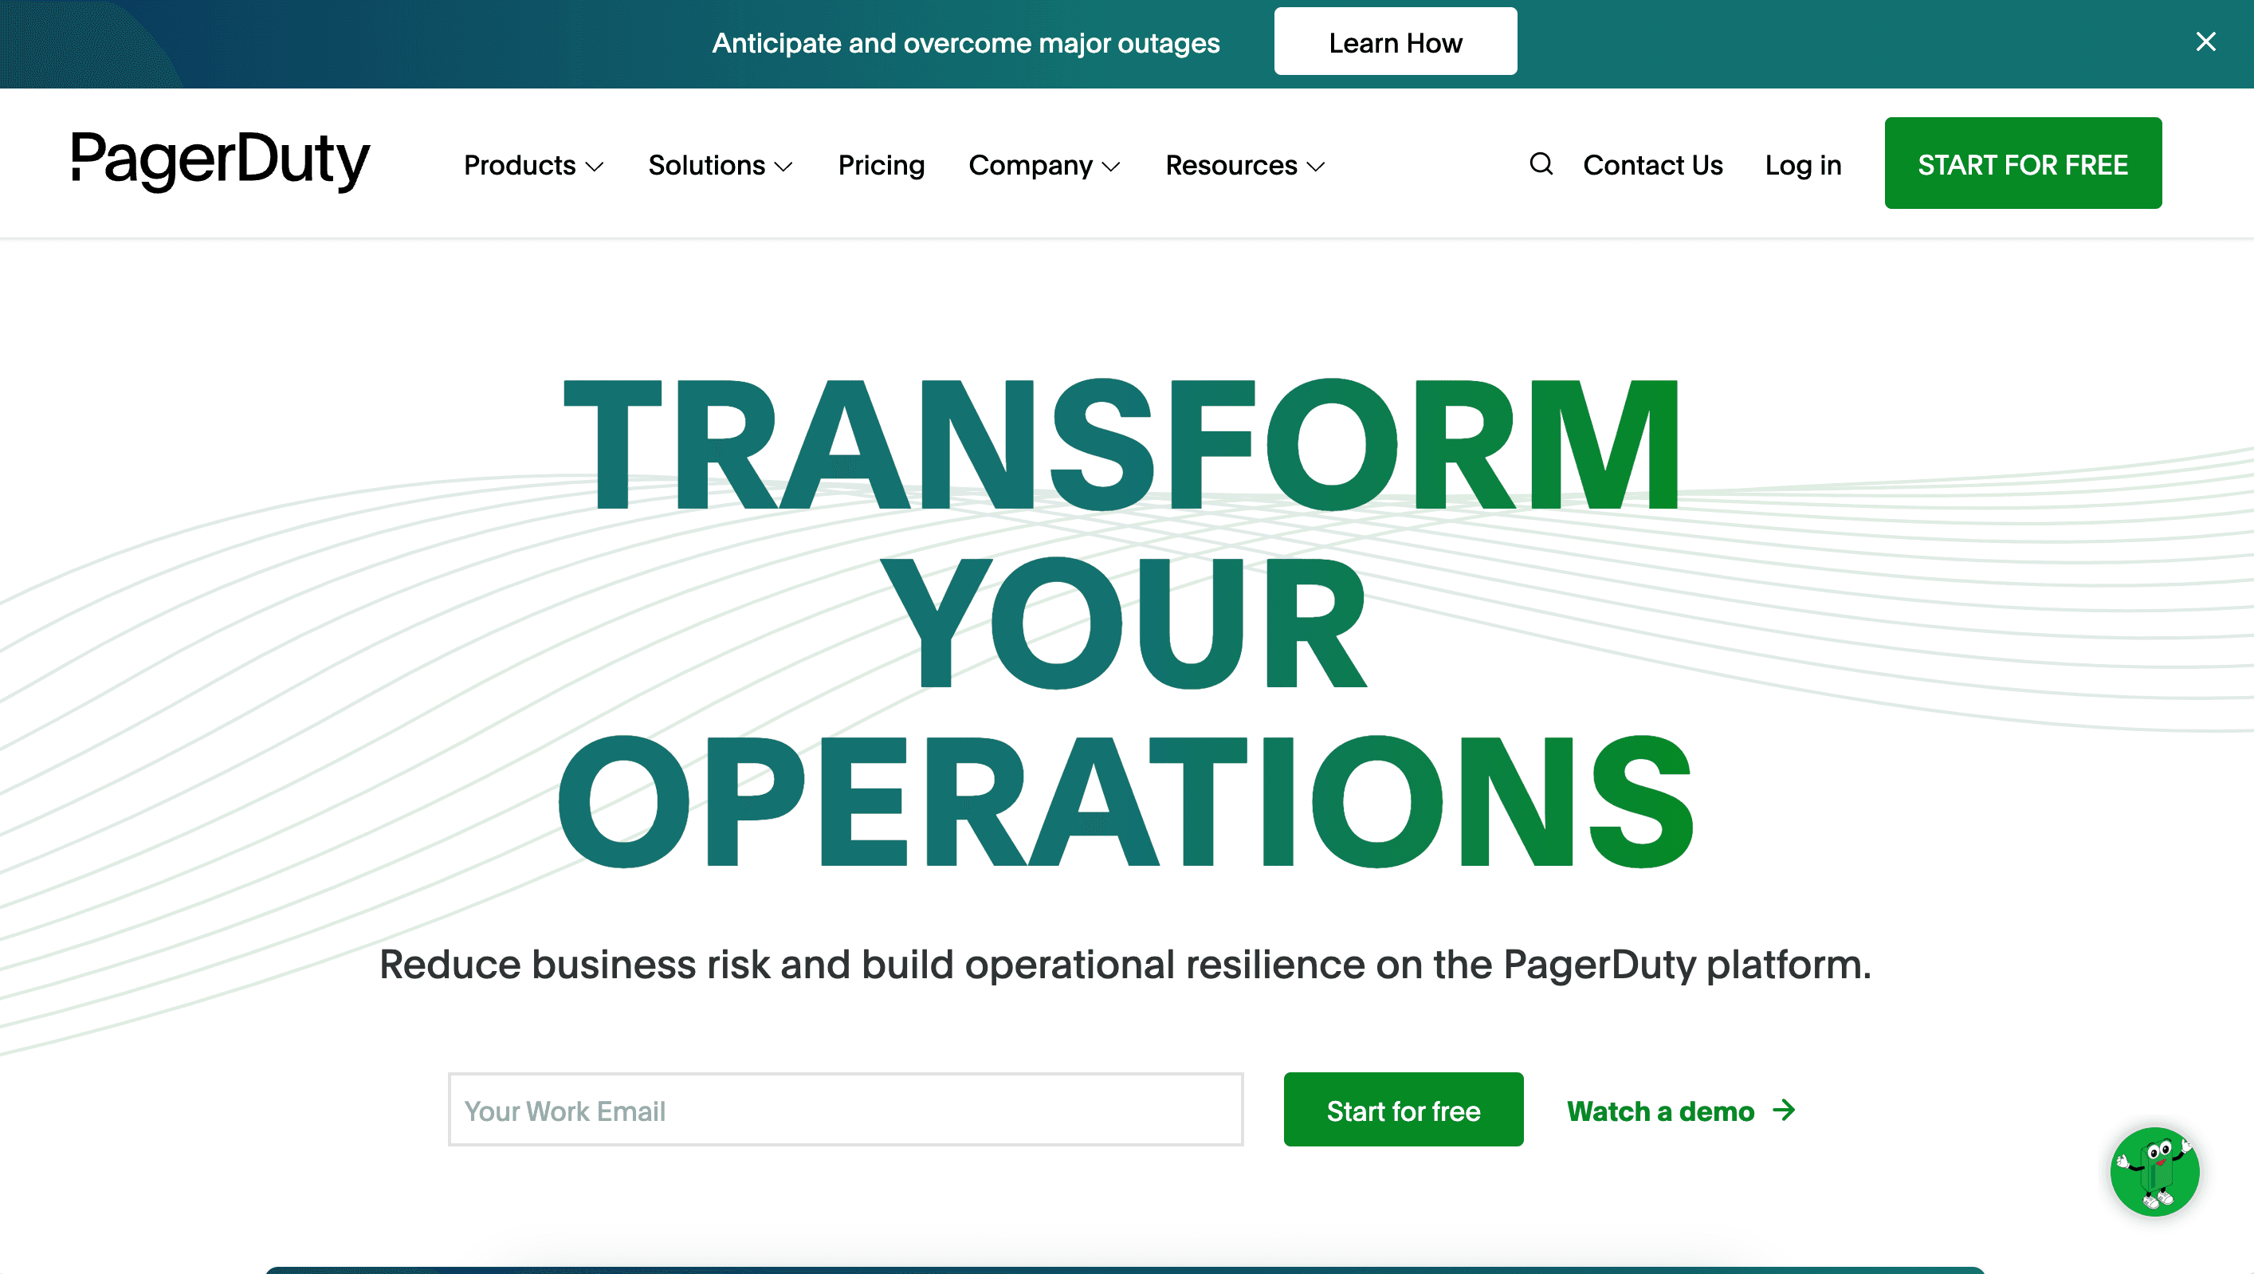
Task: Go to Contact Us
Action: 1653,165
